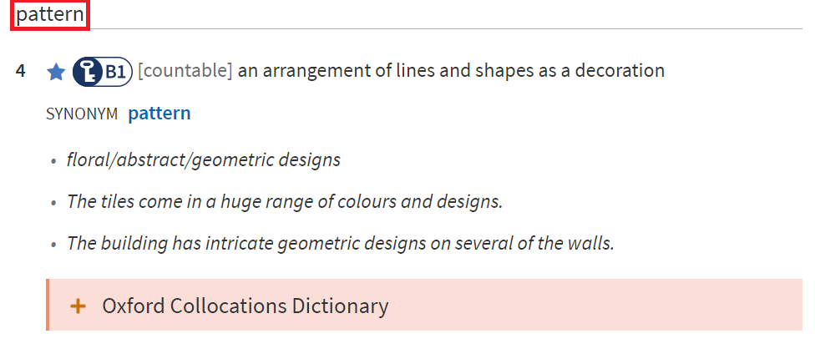Screen dimensions: 815x354
Task: Click the blue star icon
Action: (x=56, y=72)
